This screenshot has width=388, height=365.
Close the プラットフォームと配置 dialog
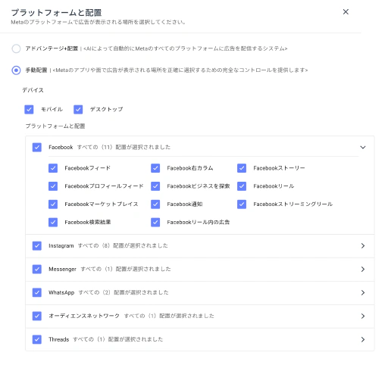coord(346,12)
